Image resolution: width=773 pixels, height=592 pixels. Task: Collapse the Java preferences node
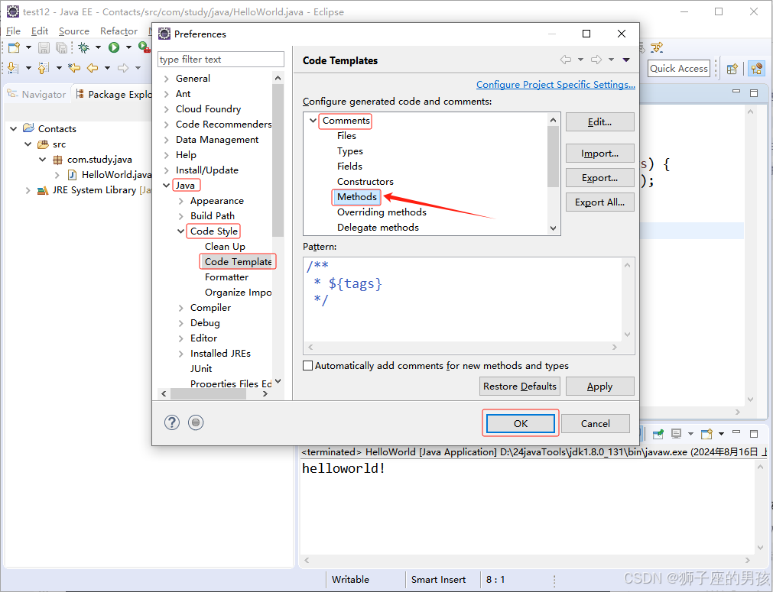coord(167,185)
